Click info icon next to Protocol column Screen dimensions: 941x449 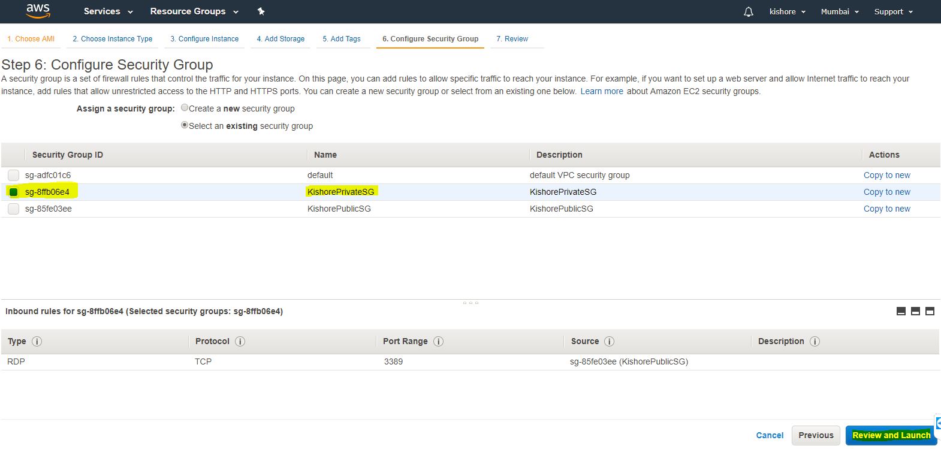coord(240,342)
